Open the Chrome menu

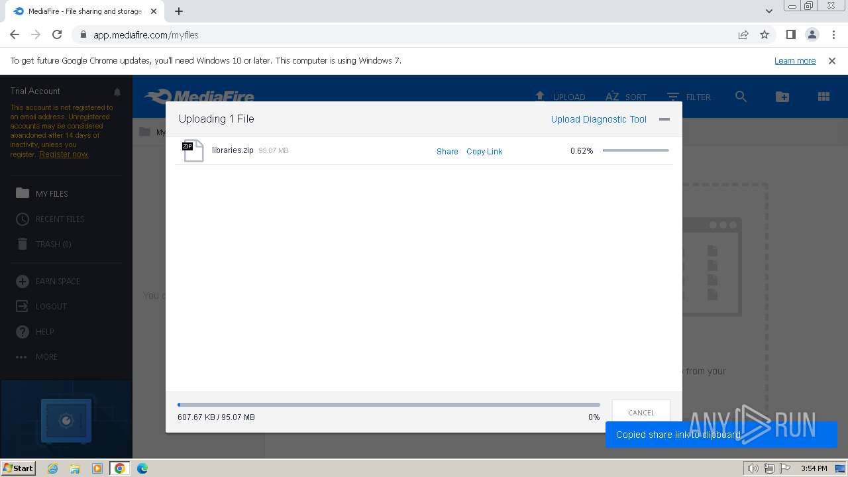833,34
